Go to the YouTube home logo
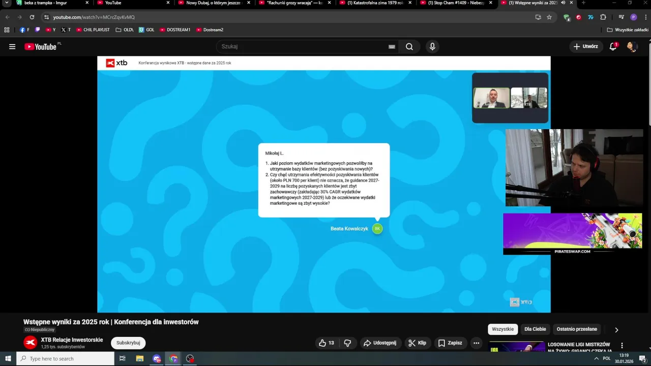651x366 pixels. tap(41, 47)
